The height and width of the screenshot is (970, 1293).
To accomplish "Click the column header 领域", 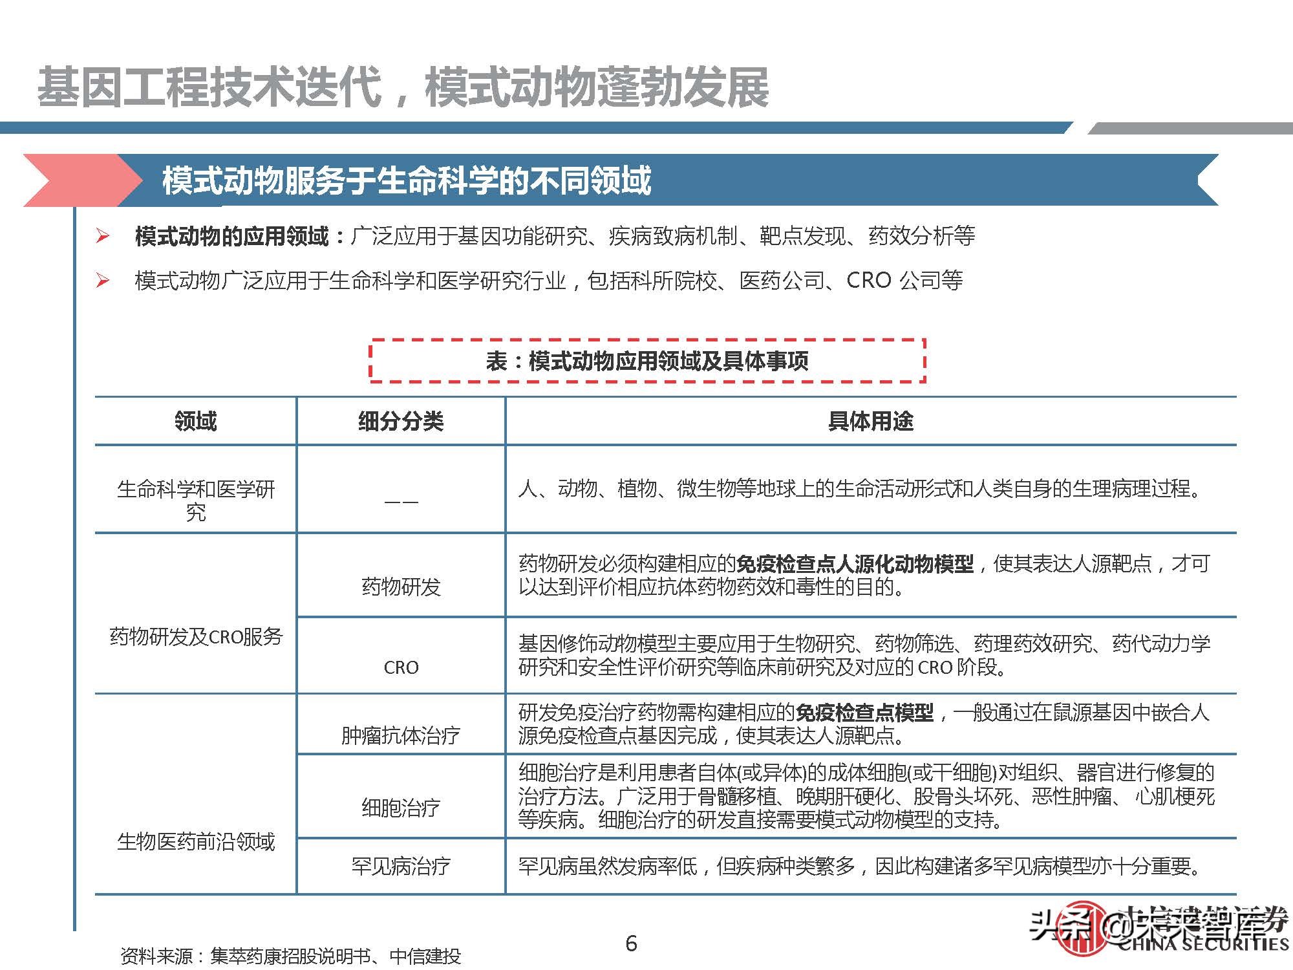I will pyautogui.click(x=195, y=421).
